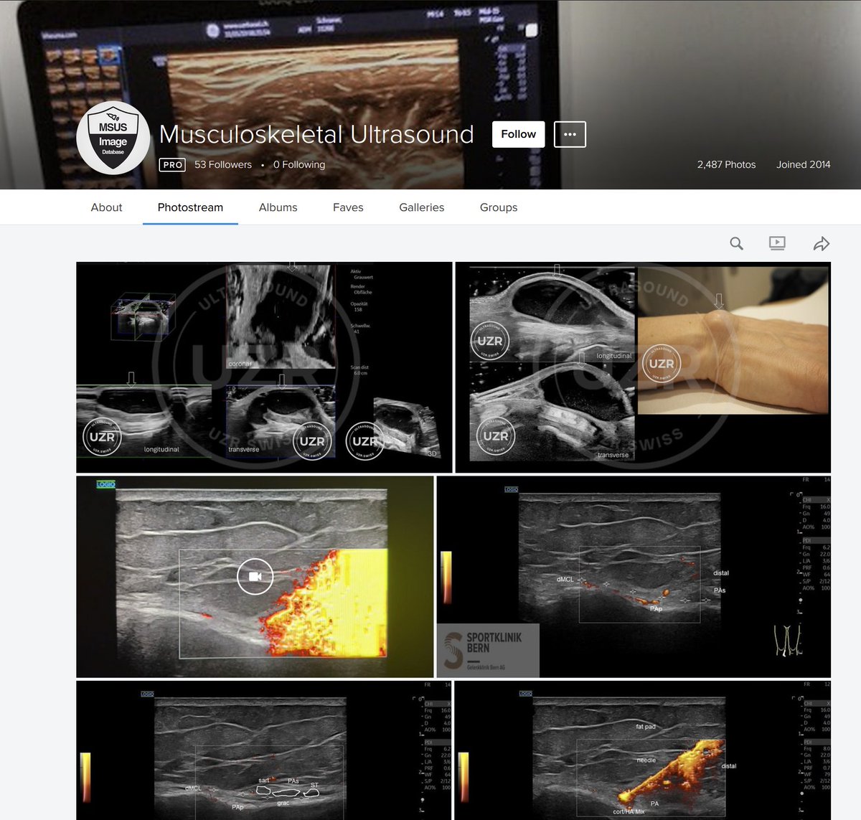Open the yellow power Doppler video thumbnail
Viewport: 861px width, 820px height.
pos(255,577)
